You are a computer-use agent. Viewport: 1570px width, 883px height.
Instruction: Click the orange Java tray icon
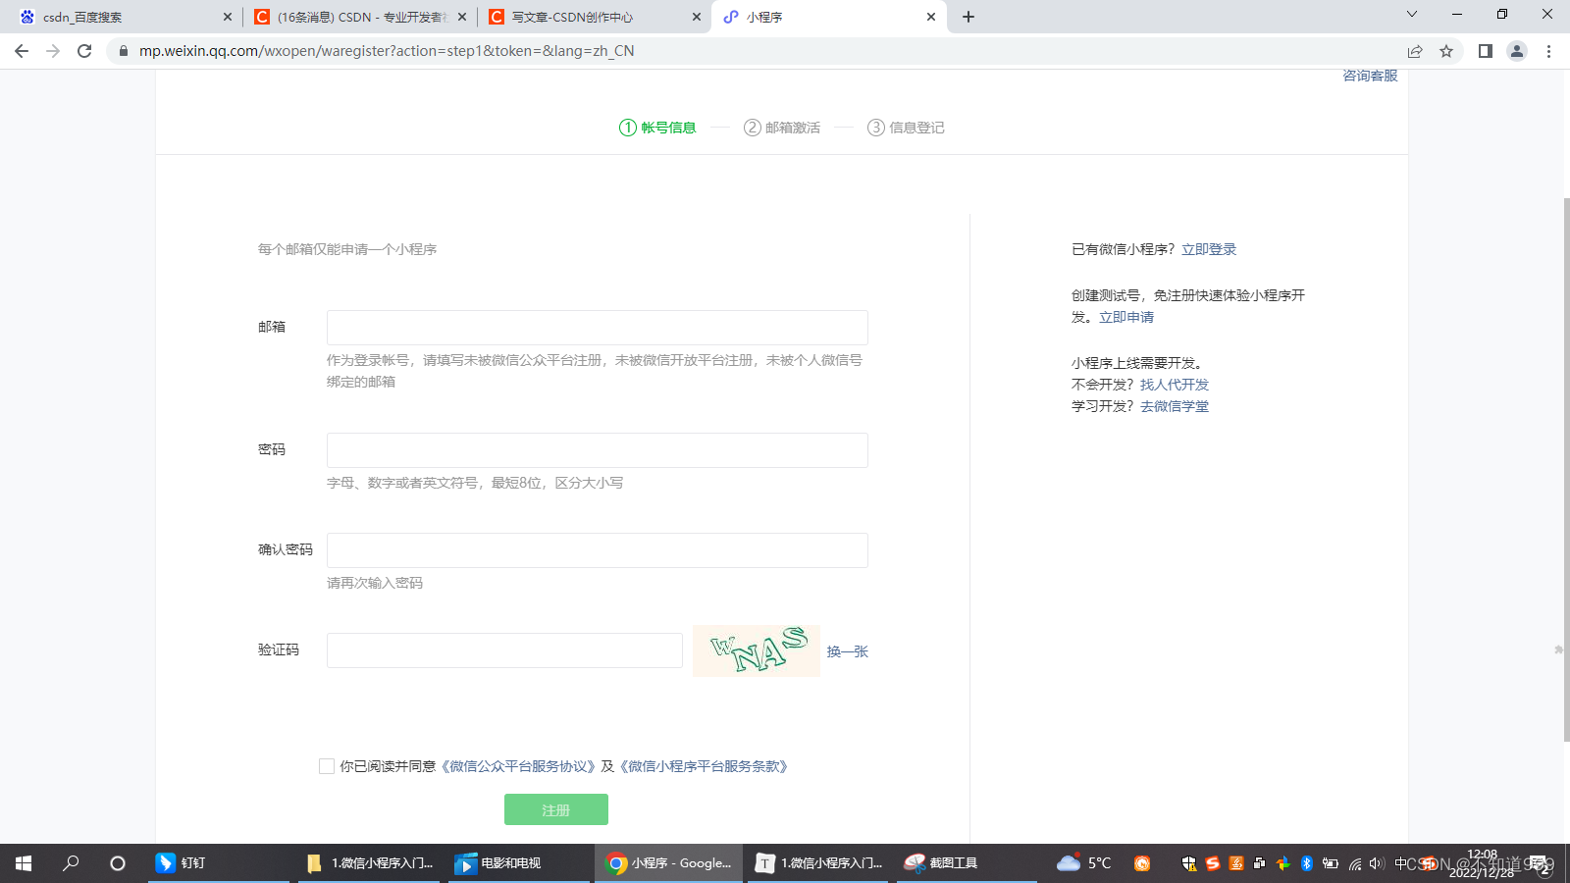(x=1236, y=863)
